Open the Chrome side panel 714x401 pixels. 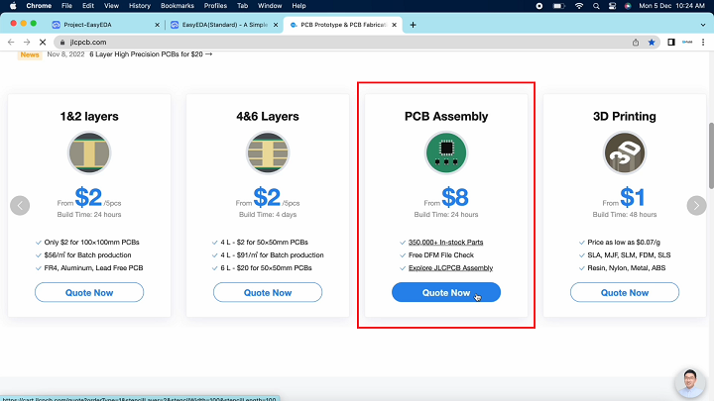click(671, 43)
